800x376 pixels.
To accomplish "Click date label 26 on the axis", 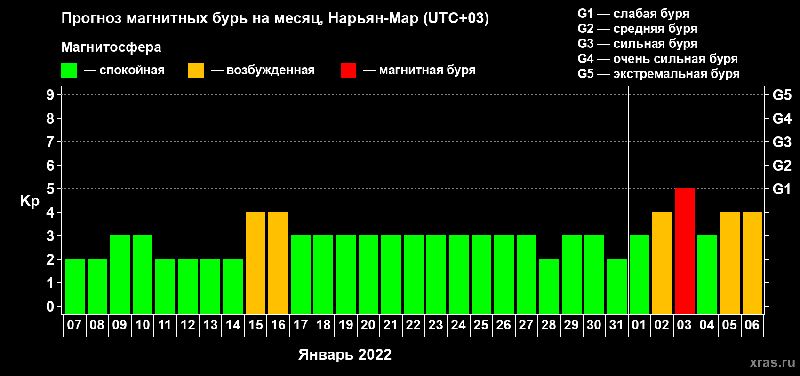I will 504,325.
